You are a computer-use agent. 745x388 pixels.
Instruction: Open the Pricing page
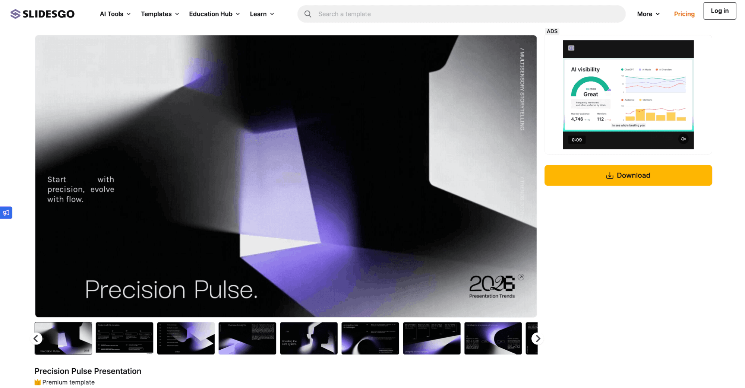click(684, 14)
